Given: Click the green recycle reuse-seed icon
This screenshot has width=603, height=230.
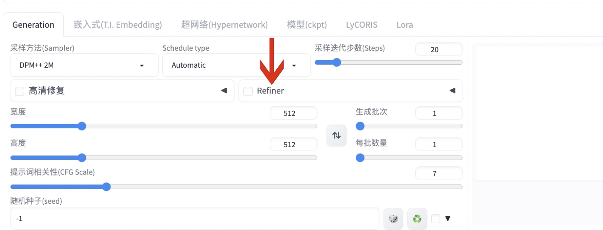Looking at the screenshot, I should [x=417, y=219].
